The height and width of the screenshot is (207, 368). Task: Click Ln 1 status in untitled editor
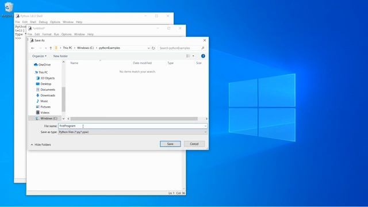click(x=171, y=193)
